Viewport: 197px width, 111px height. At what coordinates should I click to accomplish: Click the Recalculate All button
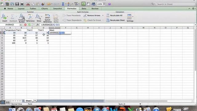click(x=114, y=15)
